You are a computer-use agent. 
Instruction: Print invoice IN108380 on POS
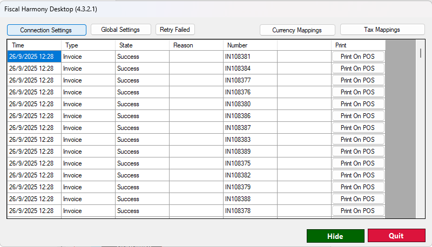[358, 104]
